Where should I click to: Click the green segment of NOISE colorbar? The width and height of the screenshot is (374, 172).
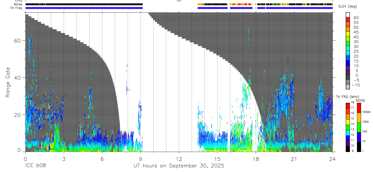point(359,127)
